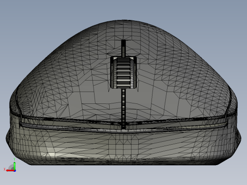Click the red X axis arrow
The width and height of the screenshot is (247, 185).
[10, 171]
